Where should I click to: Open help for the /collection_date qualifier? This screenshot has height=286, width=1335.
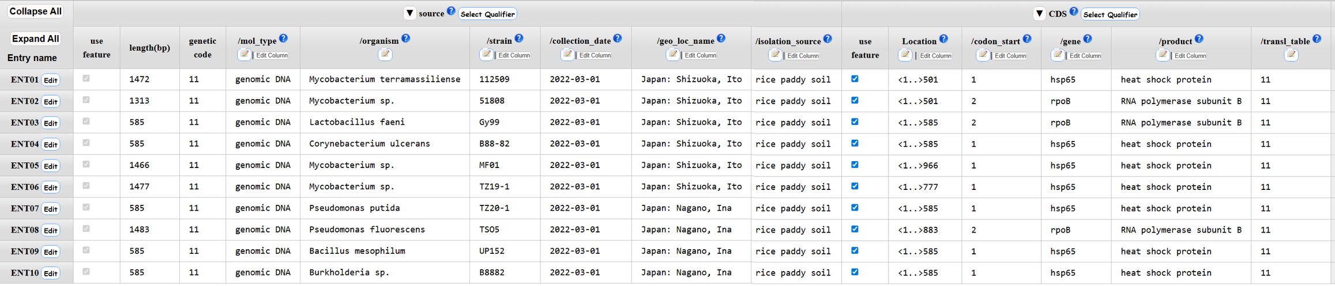[x=617, y=39]
